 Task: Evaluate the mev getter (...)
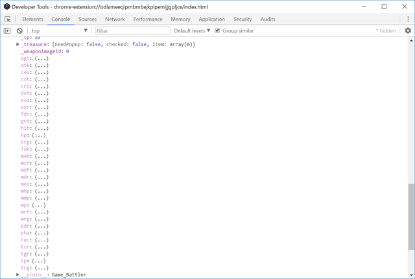(41, 184)
